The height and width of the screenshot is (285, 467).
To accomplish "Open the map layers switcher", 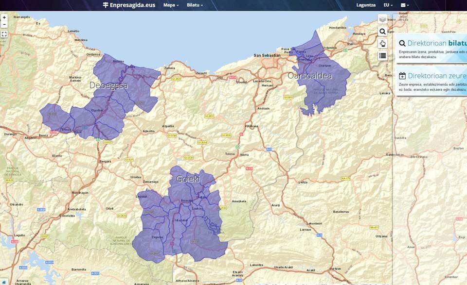I will tap(382, 19).
